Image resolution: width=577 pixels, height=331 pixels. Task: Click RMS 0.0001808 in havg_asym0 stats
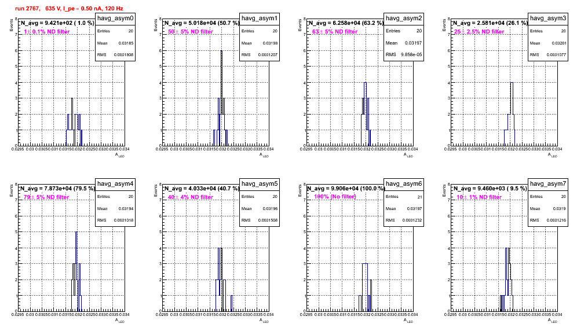115,55
